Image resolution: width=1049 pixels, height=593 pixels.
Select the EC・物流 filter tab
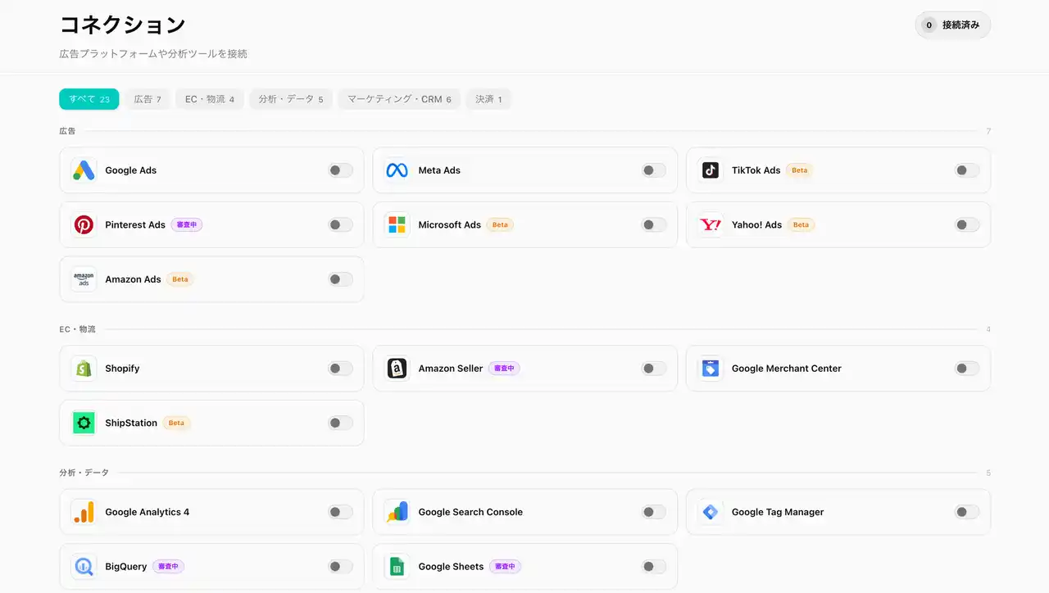209,99
